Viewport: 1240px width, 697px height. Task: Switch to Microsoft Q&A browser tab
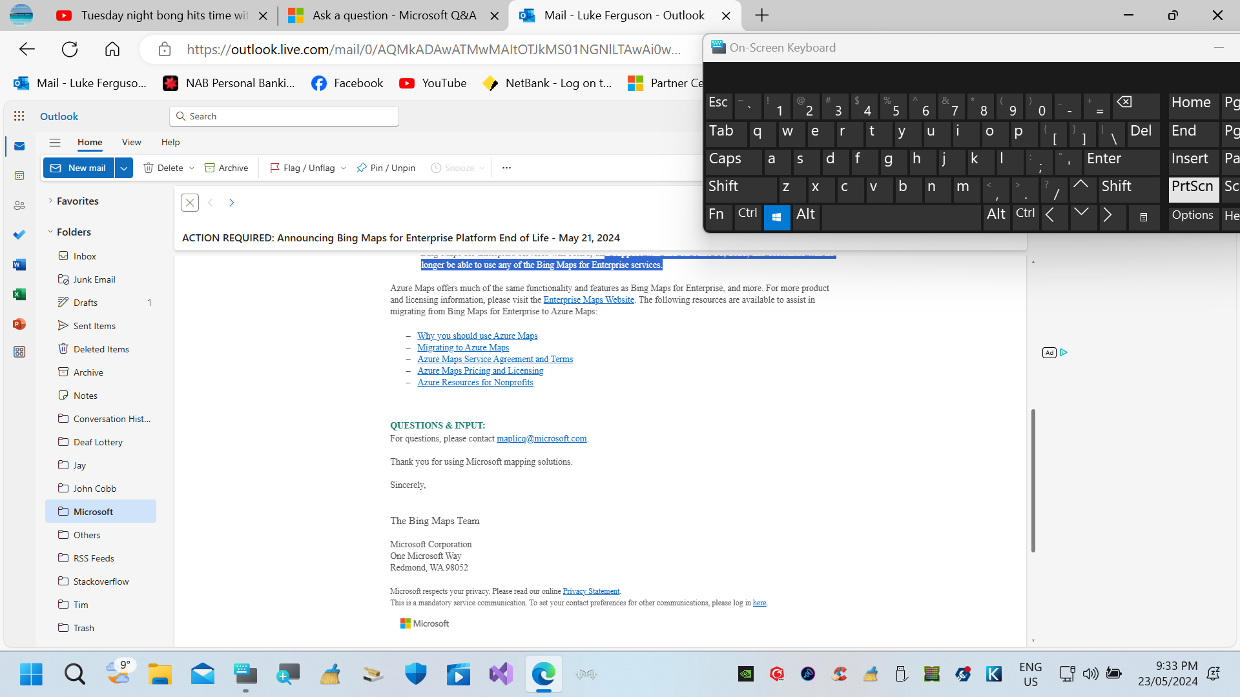[394, 15]
